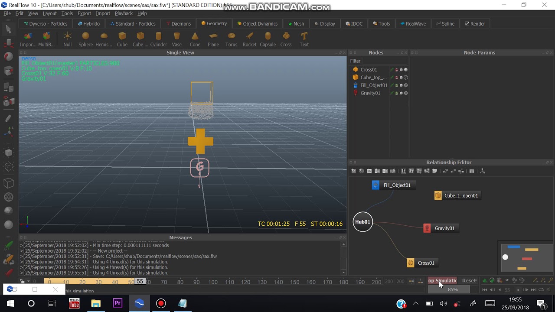Viewport: 555px width, 312px height.
Task: Open the Layout menu
Action: (x=49, y=13)
